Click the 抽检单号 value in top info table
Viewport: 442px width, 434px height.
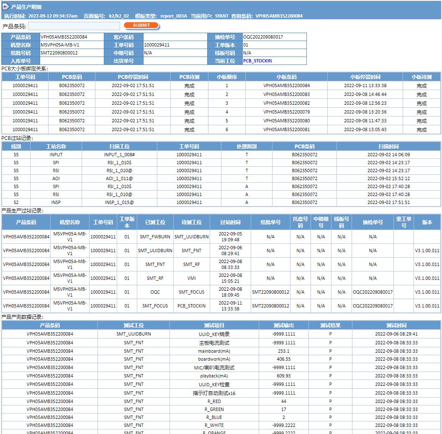(x=275, y=37)
